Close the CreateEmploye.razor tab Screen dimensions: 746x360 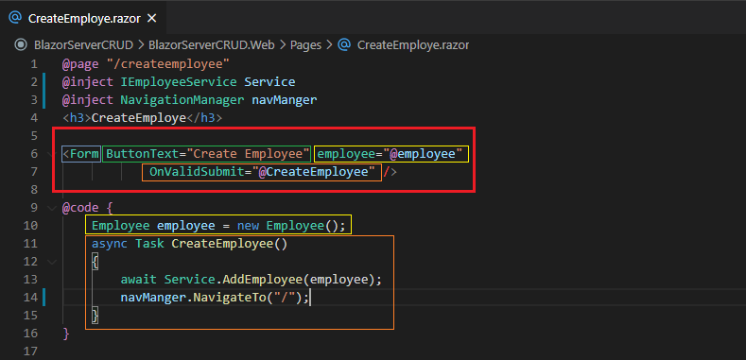pyautogui.click(x=151, y=18)
